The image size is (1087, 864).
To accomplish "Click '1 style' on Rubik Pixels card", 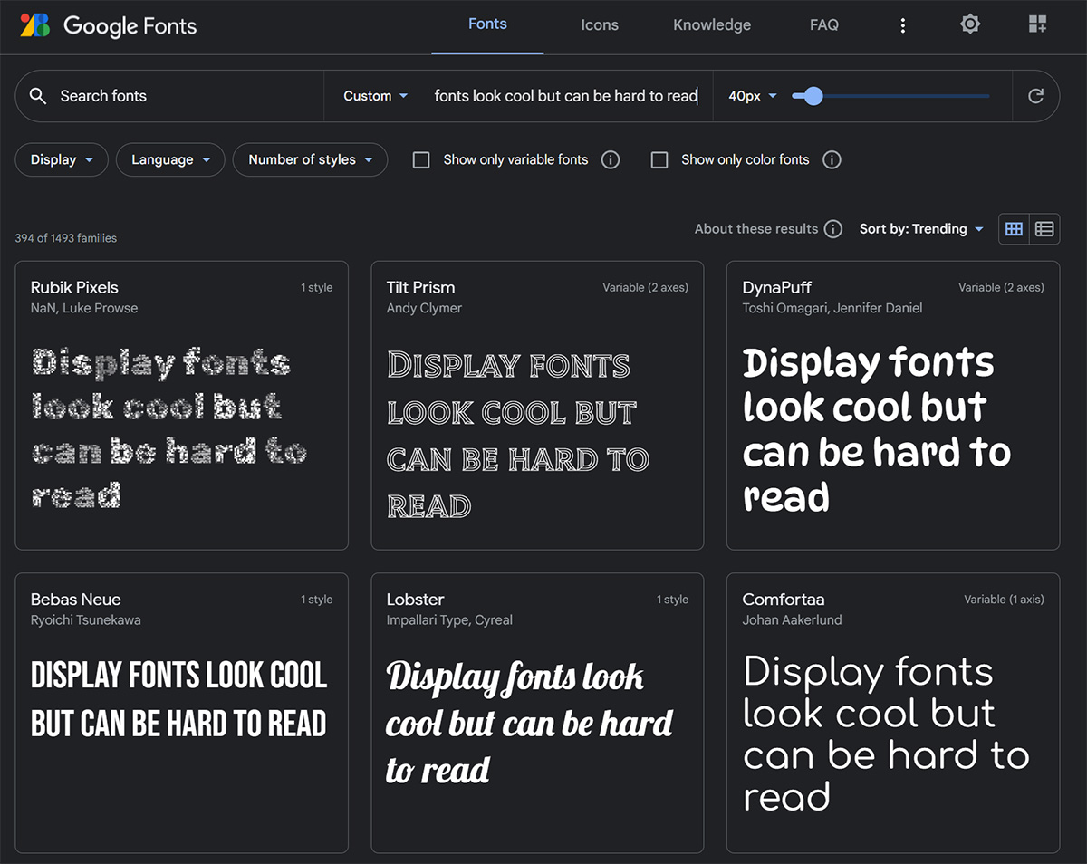I will tap(316, 288).
